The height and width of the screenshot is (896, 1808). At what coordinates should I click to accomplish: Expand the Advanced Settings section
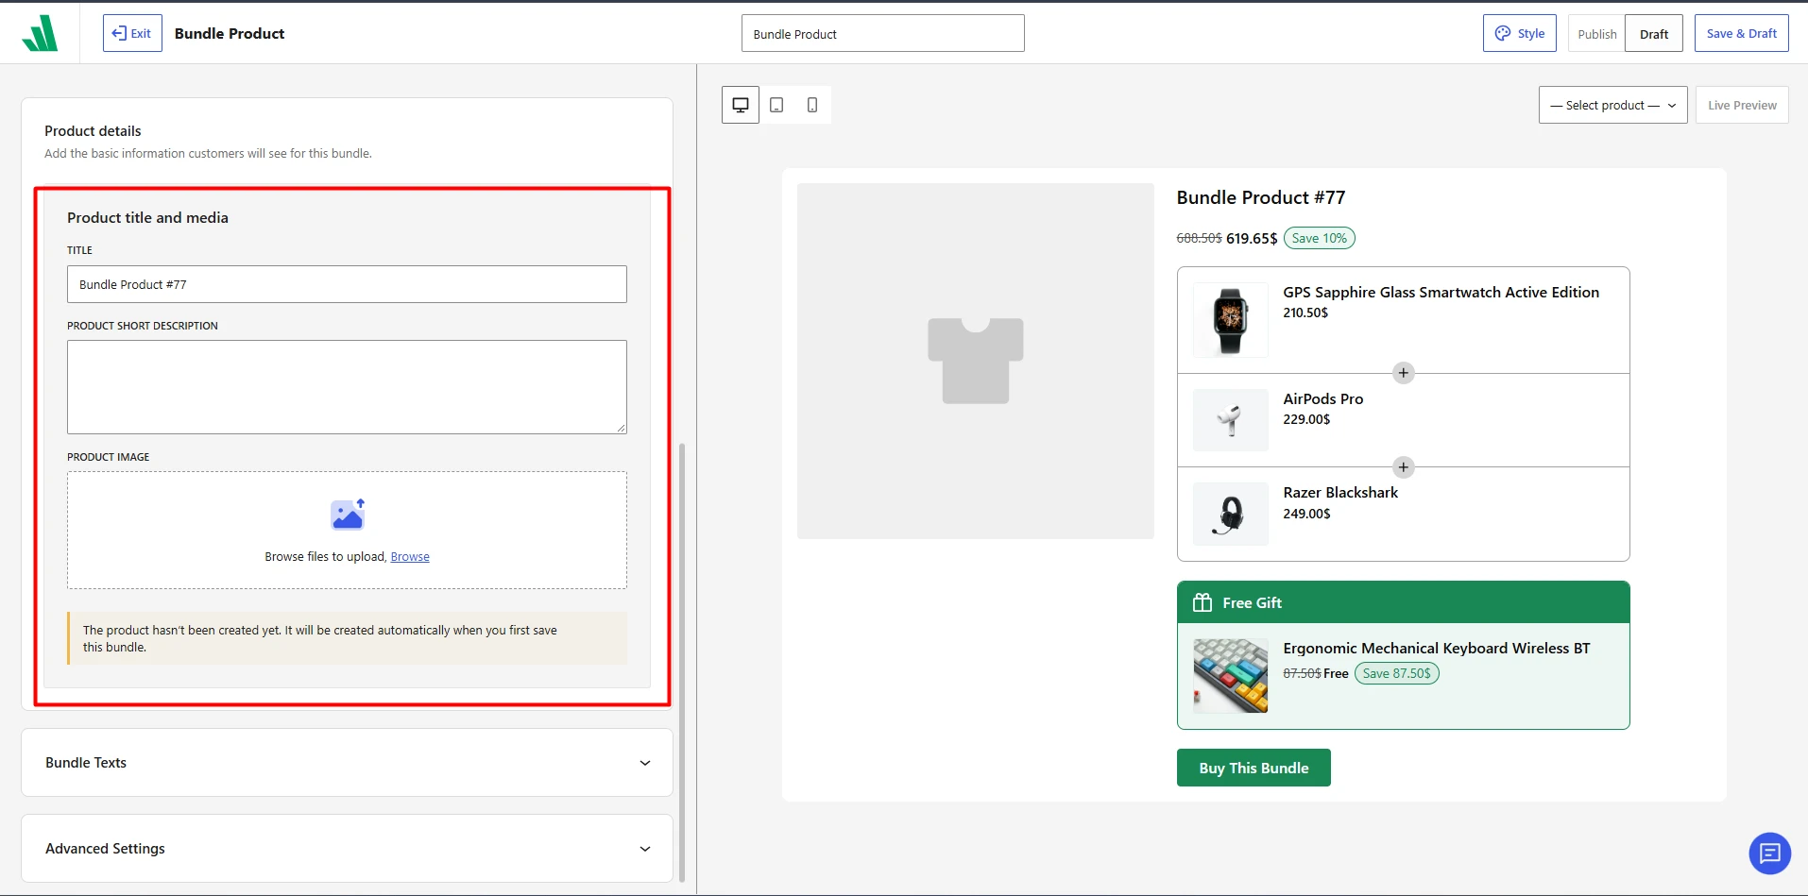(x=347, y=849)
